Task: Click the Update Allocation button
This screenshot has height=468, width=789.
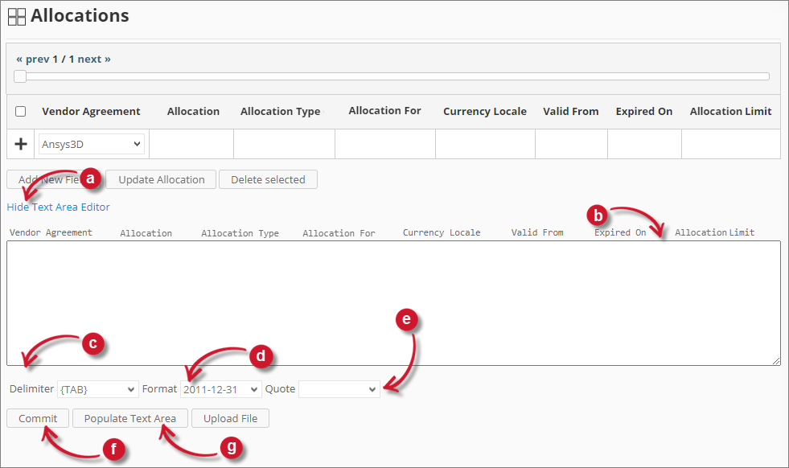Action: coord(162,179)
